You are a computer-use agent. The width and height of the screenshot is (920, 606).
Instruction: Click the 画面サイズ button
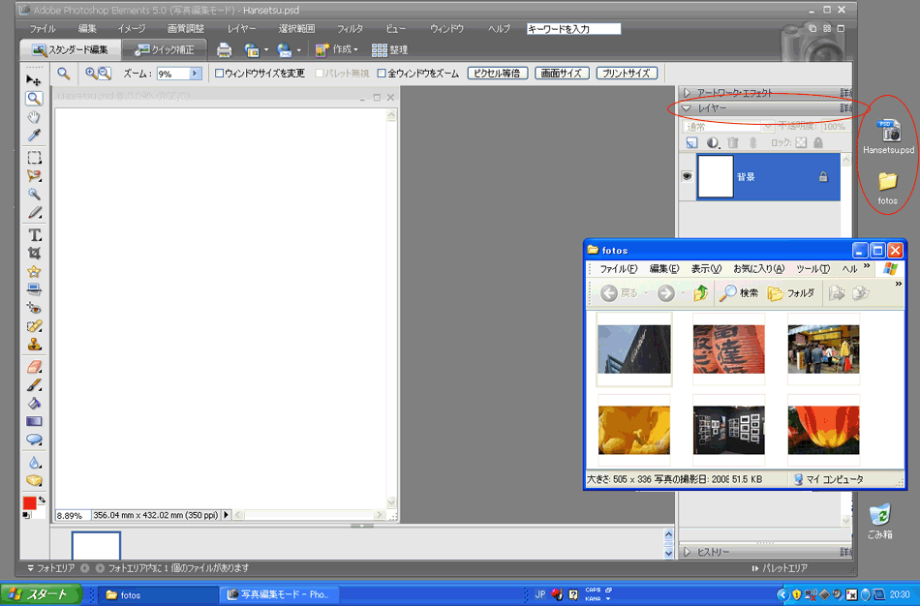coord(561,74)
